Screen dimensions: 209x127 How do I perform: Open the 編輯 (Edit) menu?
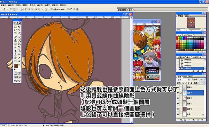coord(11,5)
